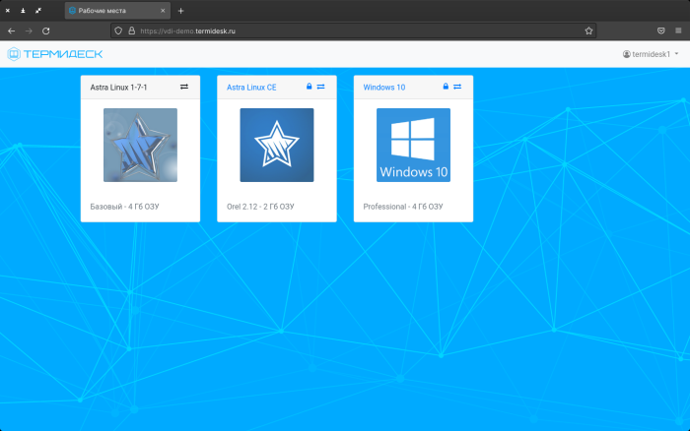This screenshot has height=431, width=690.
Task: Open the Astra Linux CE title link
Action: 251,87
